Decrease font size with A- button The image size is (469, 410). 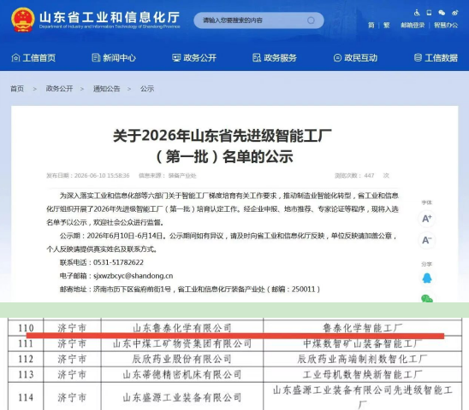pos(427,240)
